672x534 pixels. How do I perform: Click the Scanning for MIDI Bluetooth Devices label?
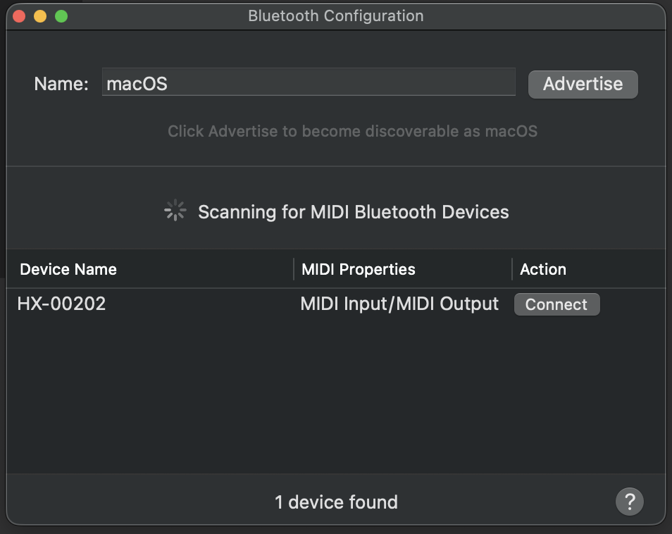click(x=354, y=212)
